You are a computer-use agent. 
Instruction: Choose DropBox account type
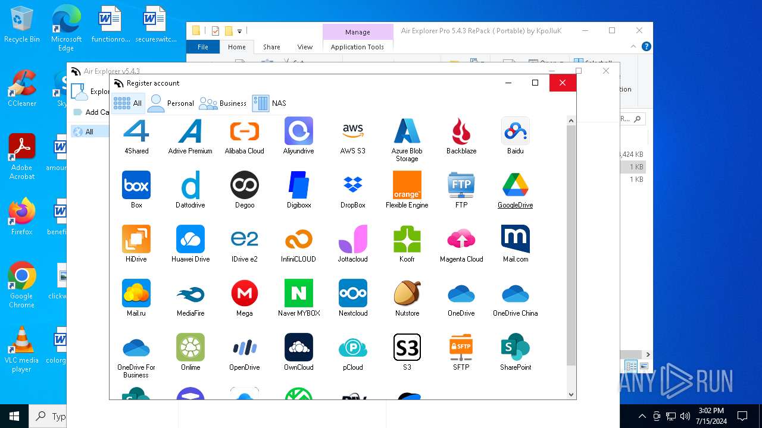click(x=353, y=190)
